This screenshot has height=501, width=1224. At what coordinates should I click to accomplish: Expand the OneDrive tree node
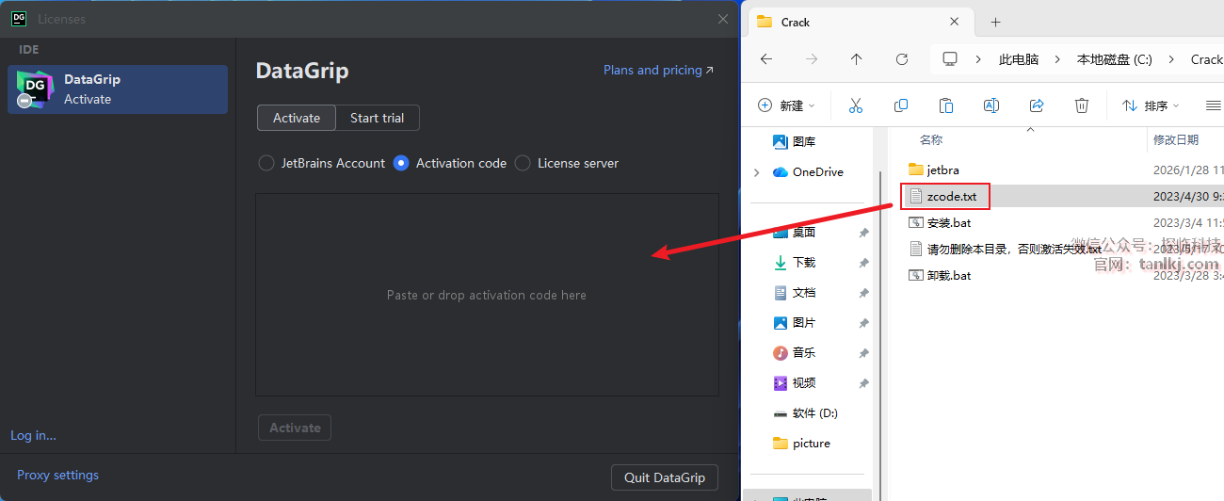point(757,172)
